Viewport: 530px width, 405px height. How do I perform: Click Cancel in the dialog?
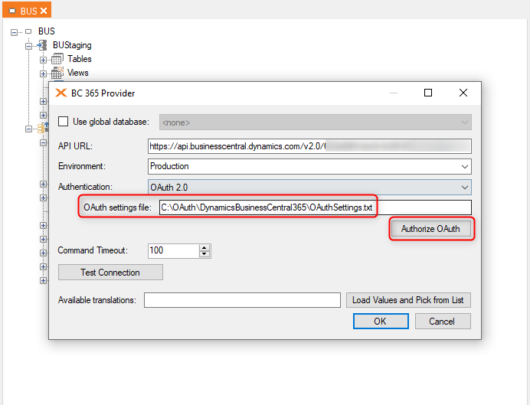coord(443,322)
